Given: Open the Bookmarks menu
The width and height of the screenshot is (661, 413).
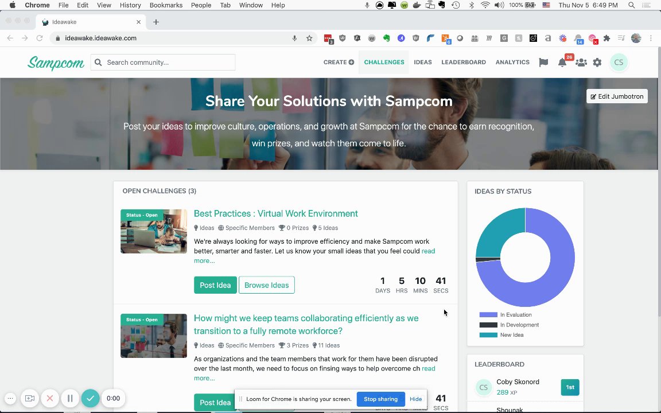Looking at the screenshot, I should click(x=166, y=5).
